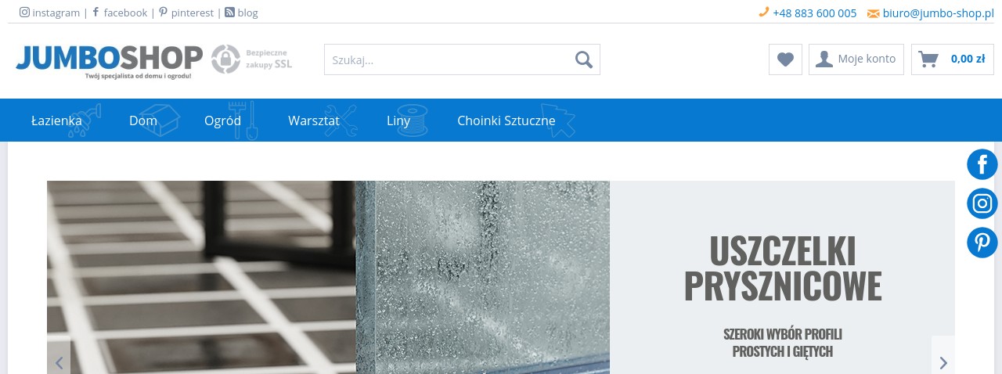The image size is (1002, 374).
Task: Open the Warsztat menu category
Action: 314,120
